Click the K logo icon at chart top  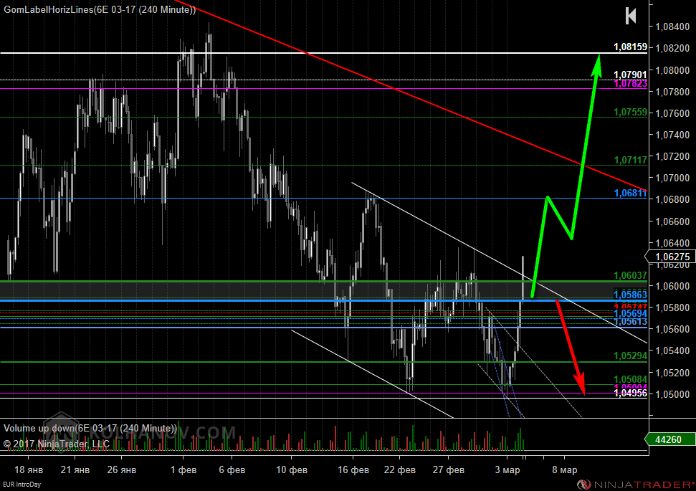pyautogui.click(x=631, y=16)
